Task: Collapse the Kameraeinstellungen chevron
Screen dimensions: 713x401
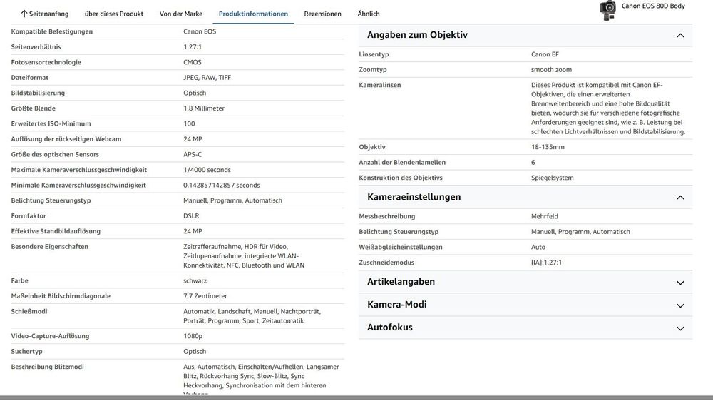Action: 680,198
